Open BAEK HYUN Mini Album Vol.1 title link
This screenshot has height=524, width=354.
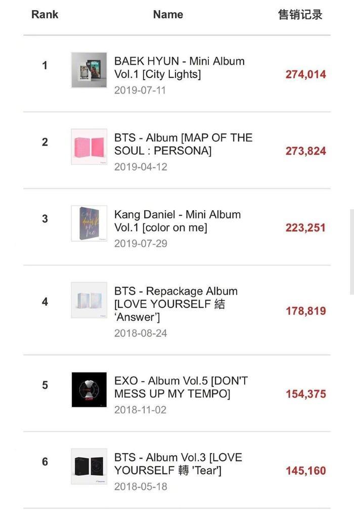click(179, 68)
